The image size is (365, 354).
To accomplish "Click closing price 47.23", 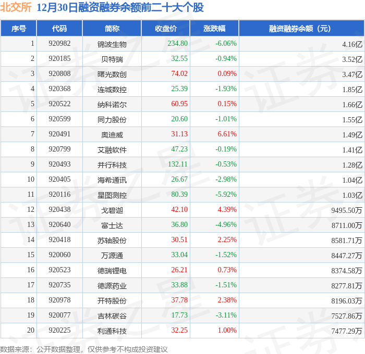I will click(179, 149).
